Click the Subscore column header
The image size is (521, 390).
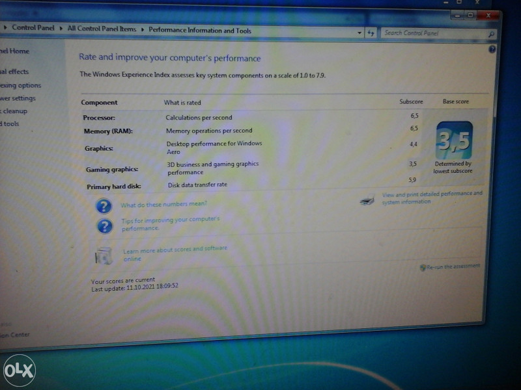[x=411, y=101]
